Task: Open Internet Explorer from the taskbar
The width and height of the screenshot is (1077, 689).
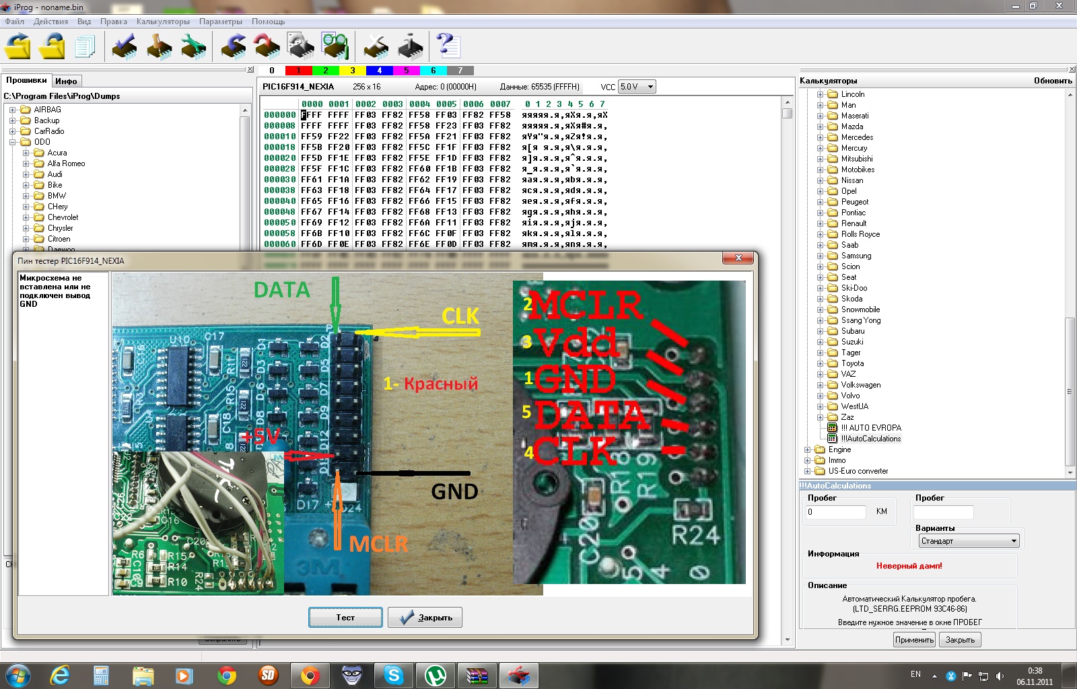Action: click(x=59, y=676)
